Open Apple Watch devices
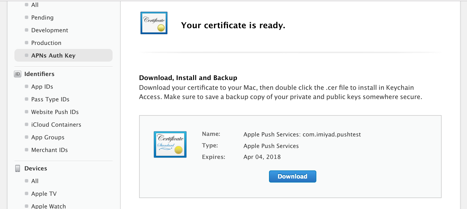This screenshot has height=209, width=467. [48, 206]
